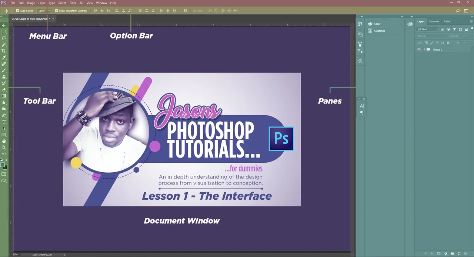Select the Rectangle shape tool
Screen dimensions: 474x257
4,135
